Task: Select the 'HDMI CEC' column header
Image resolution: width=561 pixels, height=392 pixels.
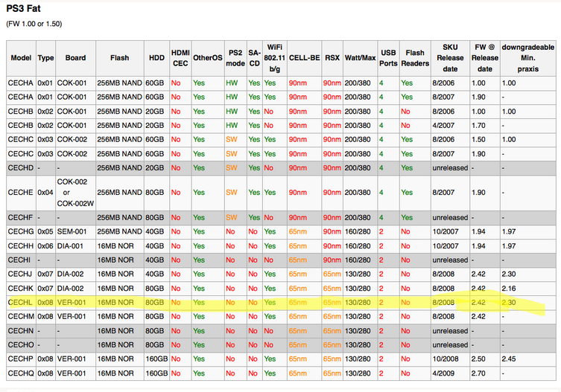Action: point(180,58)
